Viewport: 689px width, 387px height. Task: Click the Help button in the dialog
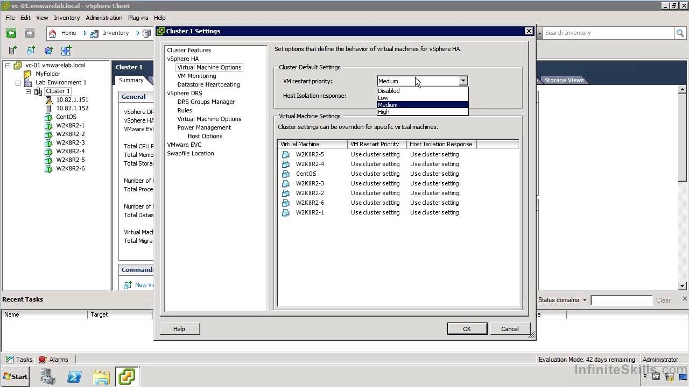[x=179, y=329]
